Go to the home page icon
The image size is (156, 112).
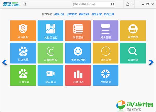click(25, 4)
